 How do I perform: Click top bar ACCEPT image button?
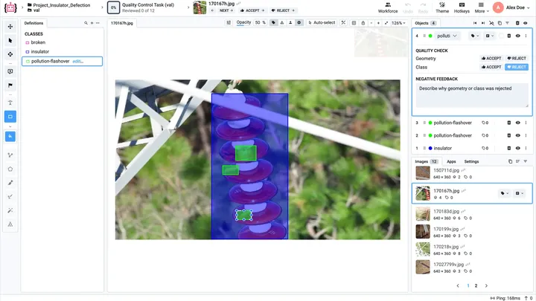[252, 10]
